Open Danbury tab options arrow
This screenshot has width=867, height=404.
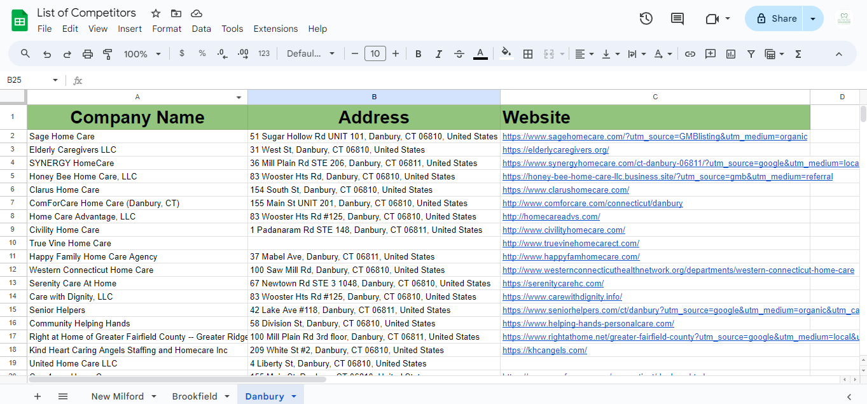tap(294, 396)
